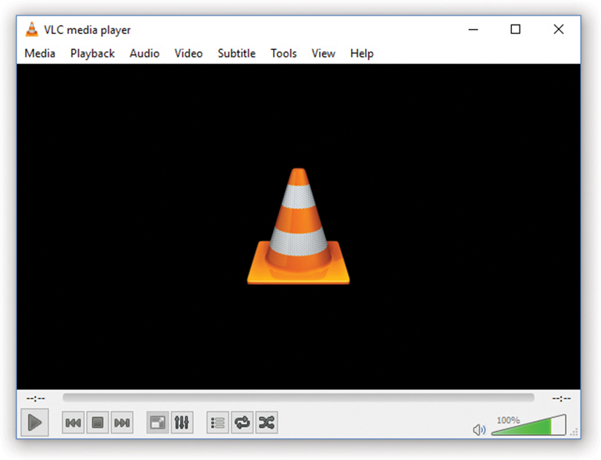Skip to previous media track
The width and height of the screenshot is (601, 460).
(x=73, y=422)
